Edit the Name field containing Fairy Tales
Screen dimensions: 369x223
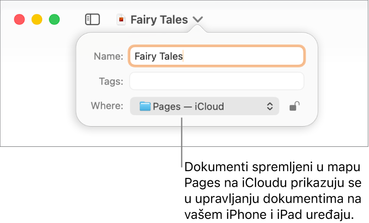tap(217, 56)
